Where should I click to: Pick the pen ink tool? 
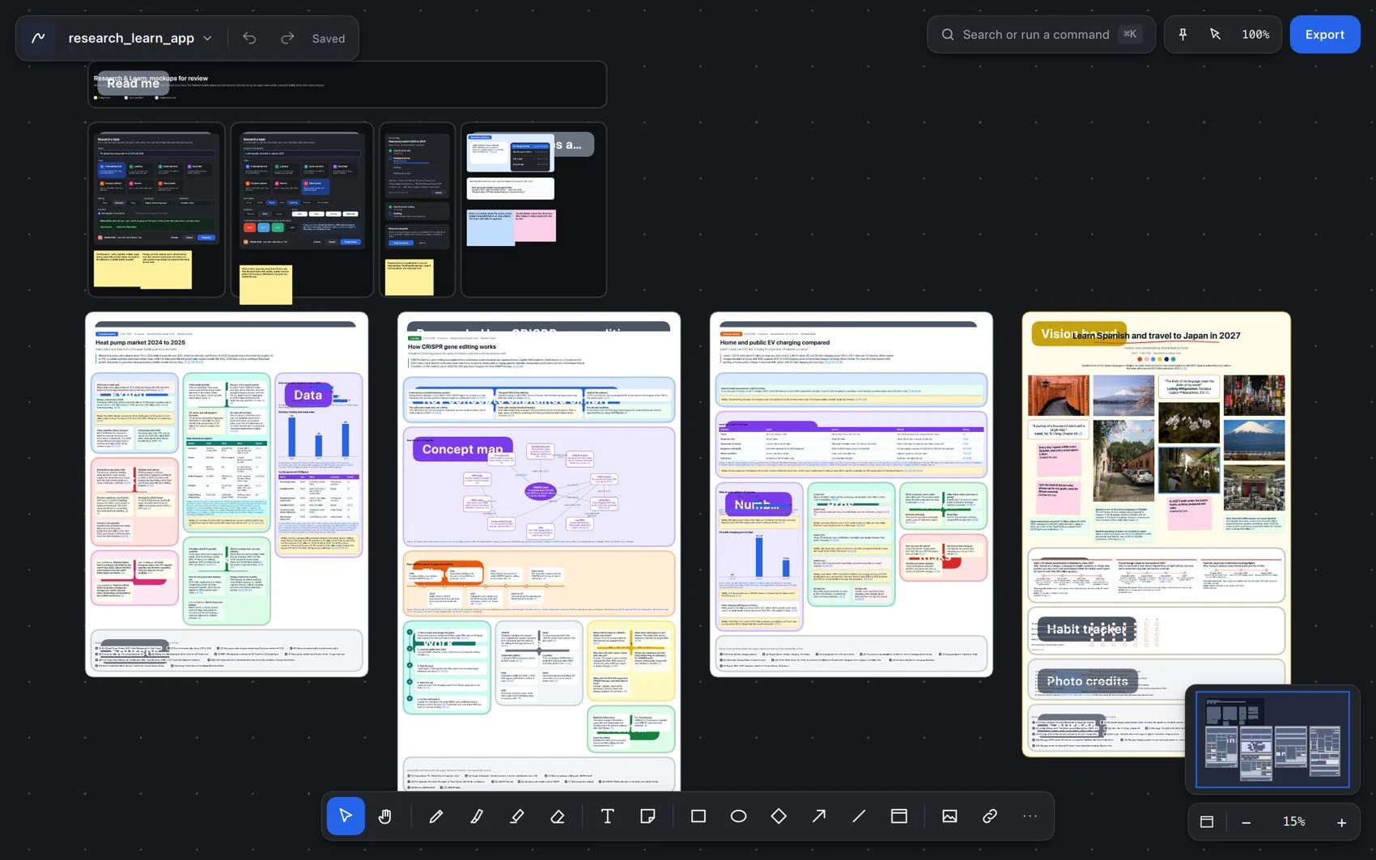coord(477,816)
